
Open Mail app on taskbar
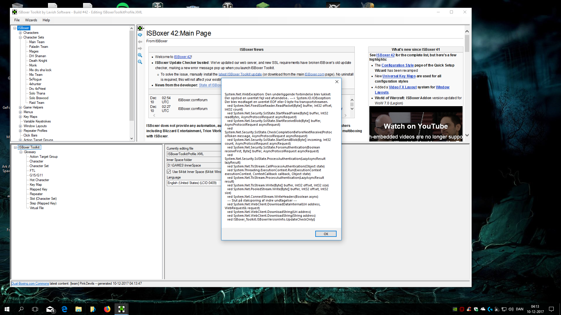point(50,309)
